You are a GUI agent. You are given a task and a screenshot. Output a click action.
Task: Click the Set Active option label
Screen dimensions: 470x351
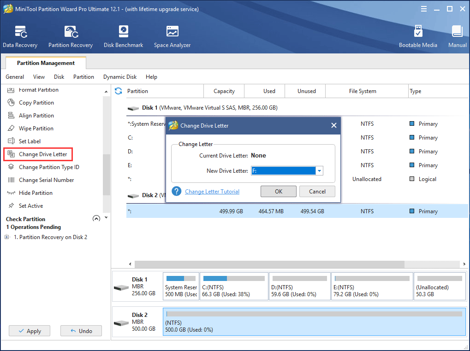click(x=31, y=205)
